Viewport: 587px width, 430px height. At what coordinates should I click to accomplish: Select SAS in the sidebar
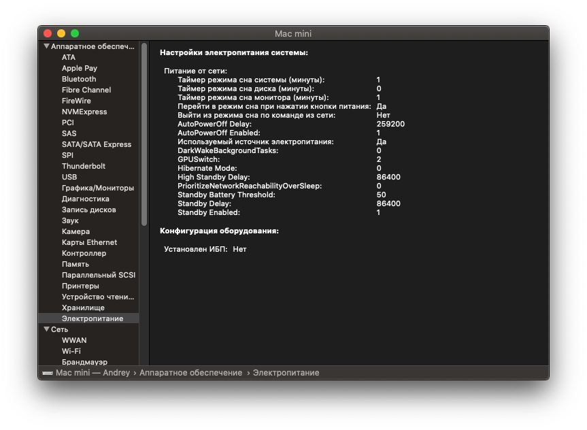tap(69, 133)
